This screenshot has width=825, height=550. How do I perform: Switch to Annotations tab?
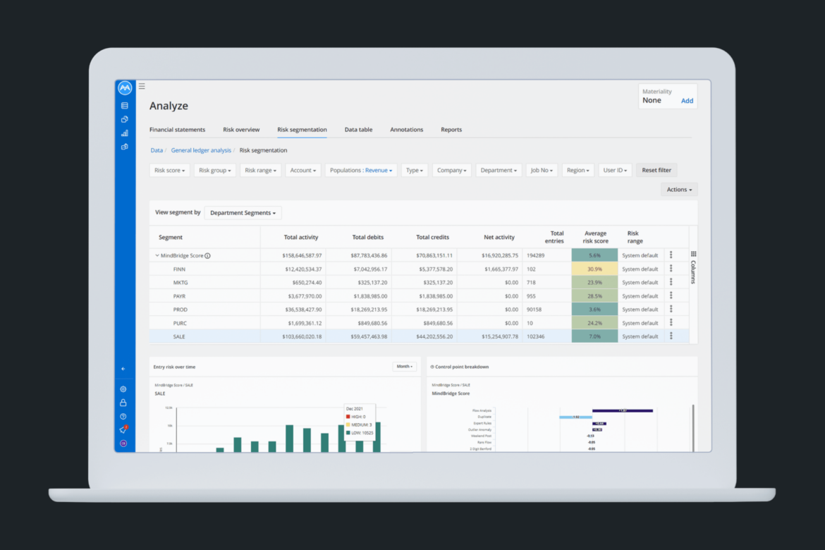pos(406,130)
